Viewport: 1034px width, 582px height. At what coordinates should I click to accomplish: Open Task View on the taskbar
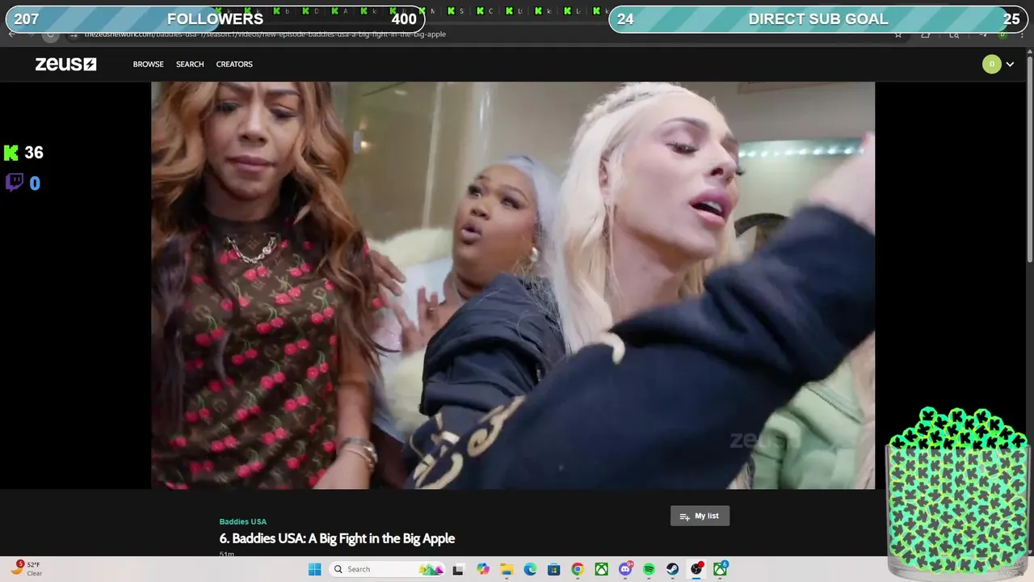[458, 569]
